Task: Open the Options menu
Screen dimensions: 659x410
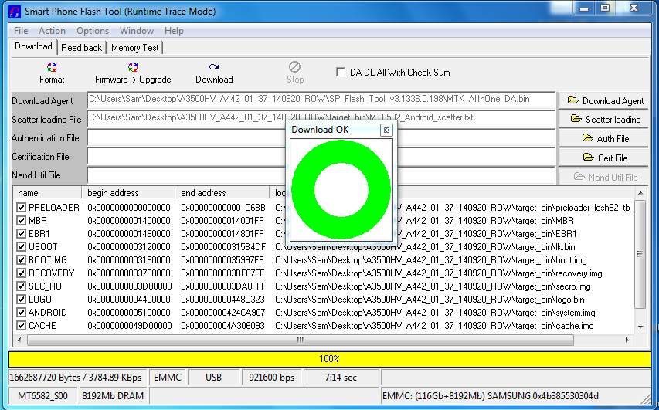Action: pos(92,31)
